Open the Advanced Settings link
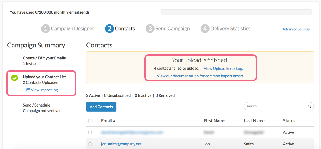This screenshot has width=321, height=149. [x=296, y=29]
